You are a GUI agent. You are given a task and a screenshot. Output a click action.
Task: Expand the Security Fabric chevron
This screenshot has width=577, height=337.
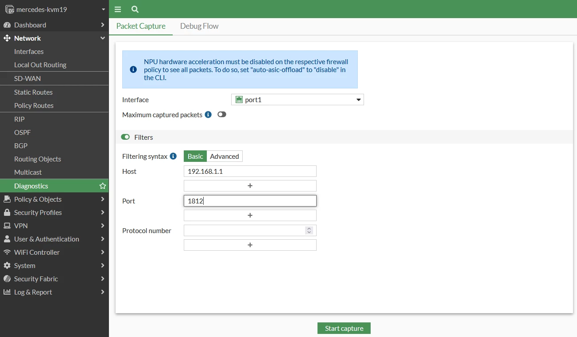pyautogui.click(x=103, y=279)
